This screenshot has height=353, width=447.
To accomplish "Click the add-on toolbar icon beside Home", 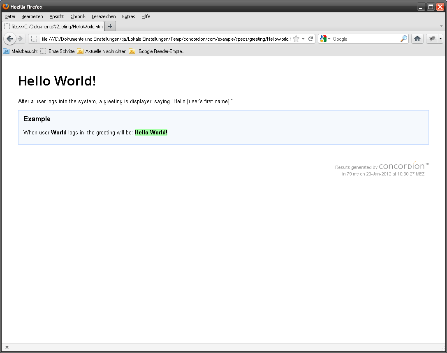I will coord(432,39).
